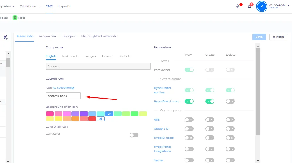The image size is (292, 163).
Task: Toggle the Dark color switch
Action: (134, 135)
